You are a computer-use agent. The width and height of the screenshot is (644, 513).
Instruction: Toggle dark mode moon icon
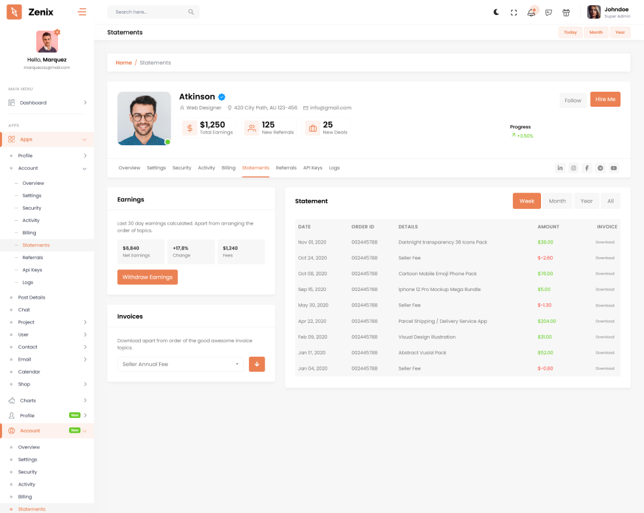pyautogui.click(x=496, y=12)
